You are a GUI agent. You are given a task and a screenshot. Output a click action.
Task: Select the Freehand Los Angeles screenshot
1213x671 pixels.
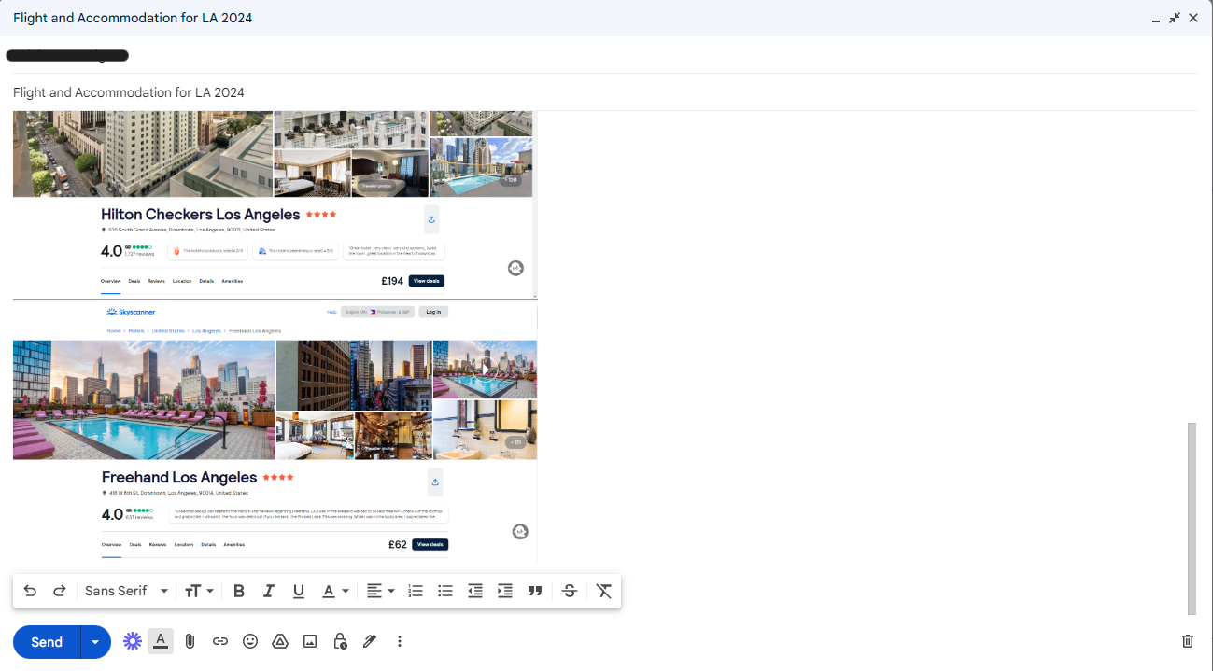coord(275,431)
